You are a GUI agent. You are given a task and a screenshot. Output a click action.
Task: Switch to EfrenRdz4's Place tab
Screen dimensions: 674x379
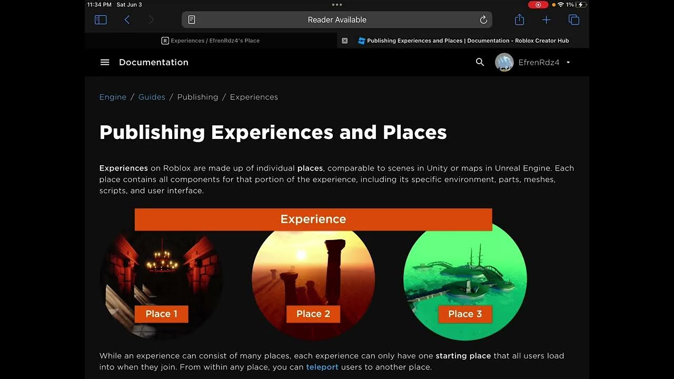211,41
